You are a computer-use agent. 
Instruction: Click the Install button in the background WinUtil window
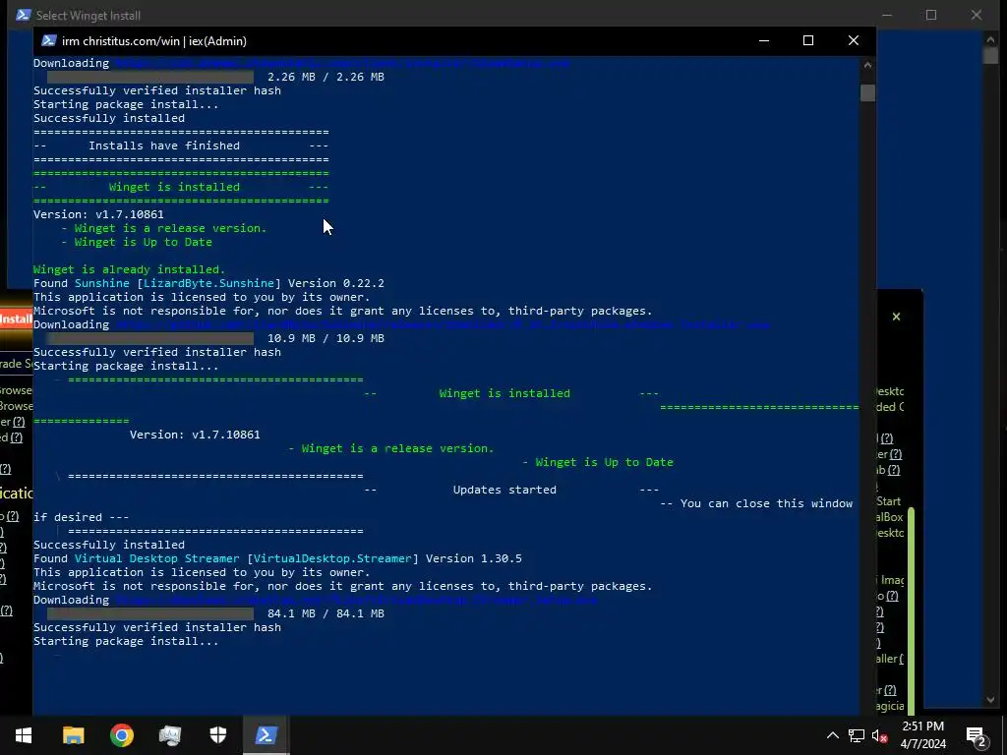pyautogui.click(x=16, y=319)
